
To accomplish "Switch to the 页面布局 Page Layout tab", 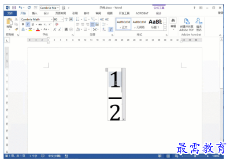I will click(60, 13).
